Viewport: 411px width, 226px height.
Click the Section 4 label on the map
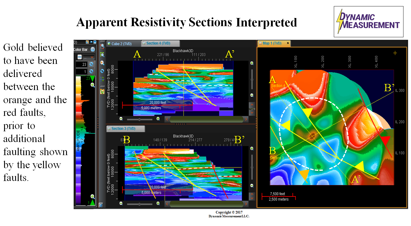[x=278, y=86]
